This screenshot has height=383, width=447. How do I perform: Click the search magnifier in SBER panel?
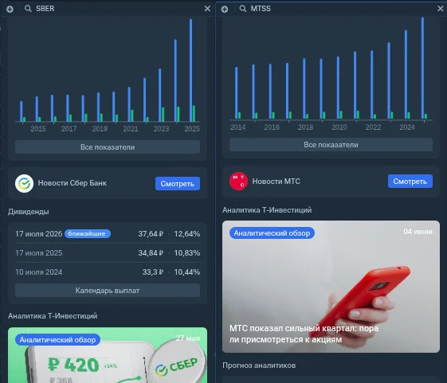[28, 9]
